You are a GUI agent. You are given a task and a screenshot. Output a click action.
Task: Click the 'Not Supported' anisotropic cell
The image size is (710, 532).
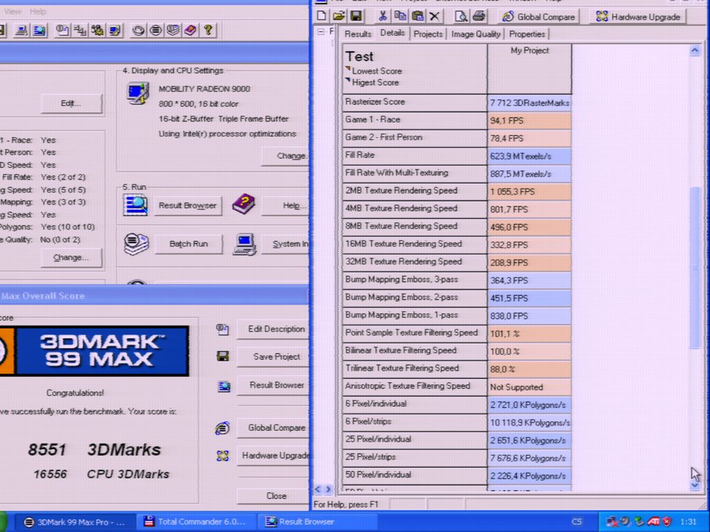pos(529,387)
